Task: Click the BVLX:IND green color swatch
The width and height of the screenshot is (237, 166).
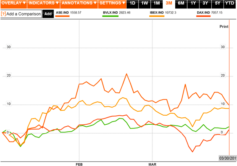Action: click(x=110, y=16)
